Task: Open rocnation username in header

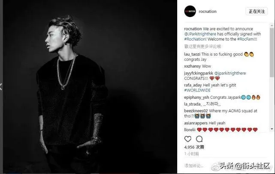Action: coord(208,12)
